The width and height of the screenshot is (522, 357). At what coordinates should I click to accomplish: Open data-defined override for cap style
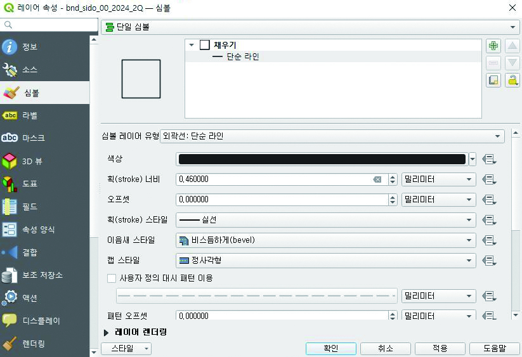click(x=488, y=261)
